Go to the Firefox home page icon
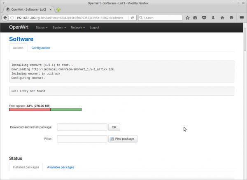This screenshot has height=180, width=247. (x=222, y=18)
